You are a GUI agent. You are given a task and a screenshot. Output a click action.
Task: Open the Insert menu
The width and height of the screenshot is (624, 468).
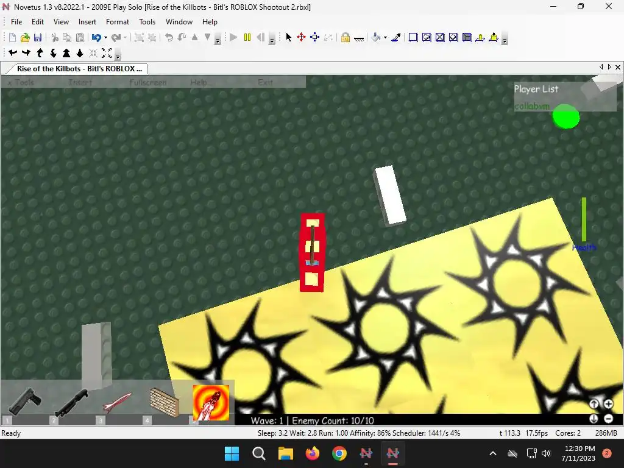(87, 22)
